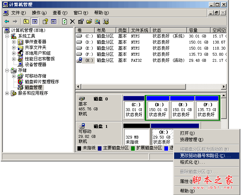Image resolution: width=241 pixels, height=195 pixels.
Task: Click the Properties help sheet icon
Action: pos(45,21)
